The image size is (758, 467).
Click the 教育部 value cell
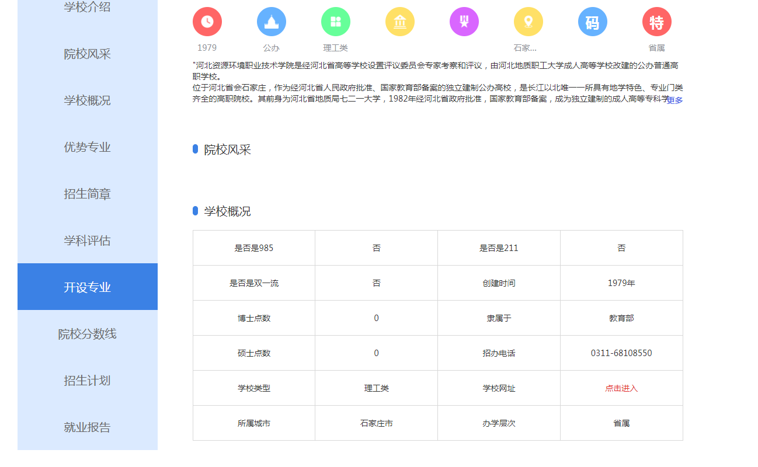[x=621, y=318]
